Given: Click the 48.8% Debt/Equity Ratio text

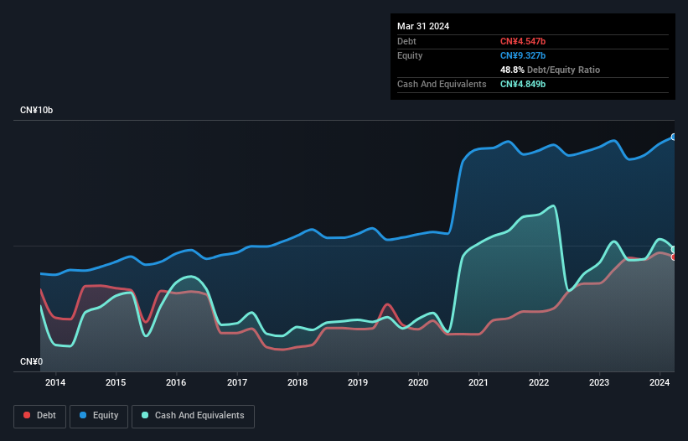Looking at the screenshot, I should [x=550, y=70].
